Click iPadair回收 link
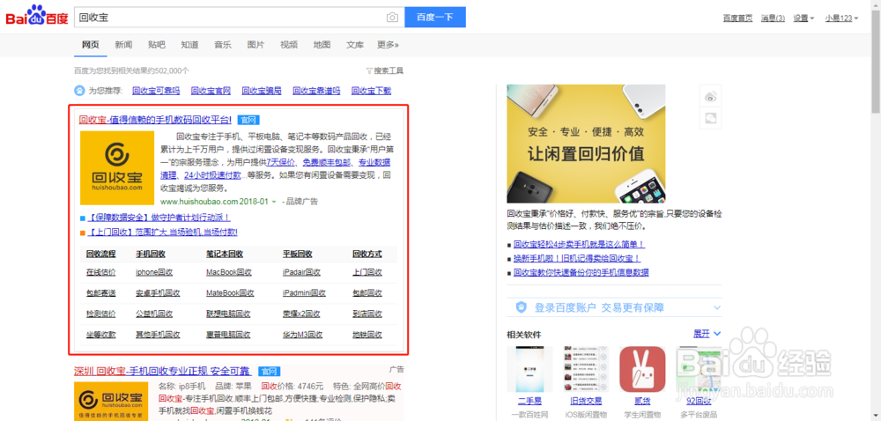The width and height of the screenshot is (881, 421). [x=301, y=272]
